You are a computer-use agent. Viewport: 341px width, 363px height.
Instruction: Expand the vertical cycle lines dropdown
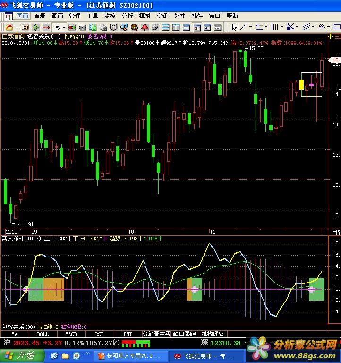[281, 27]
